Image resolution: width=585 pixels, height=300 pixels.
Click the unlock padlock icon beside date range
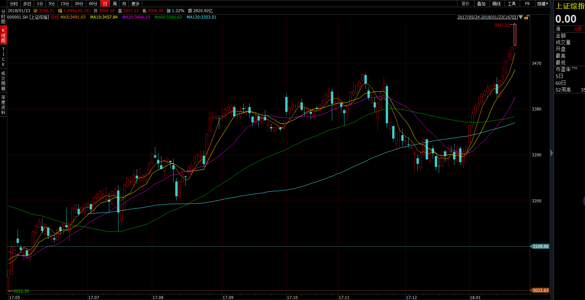527,17
